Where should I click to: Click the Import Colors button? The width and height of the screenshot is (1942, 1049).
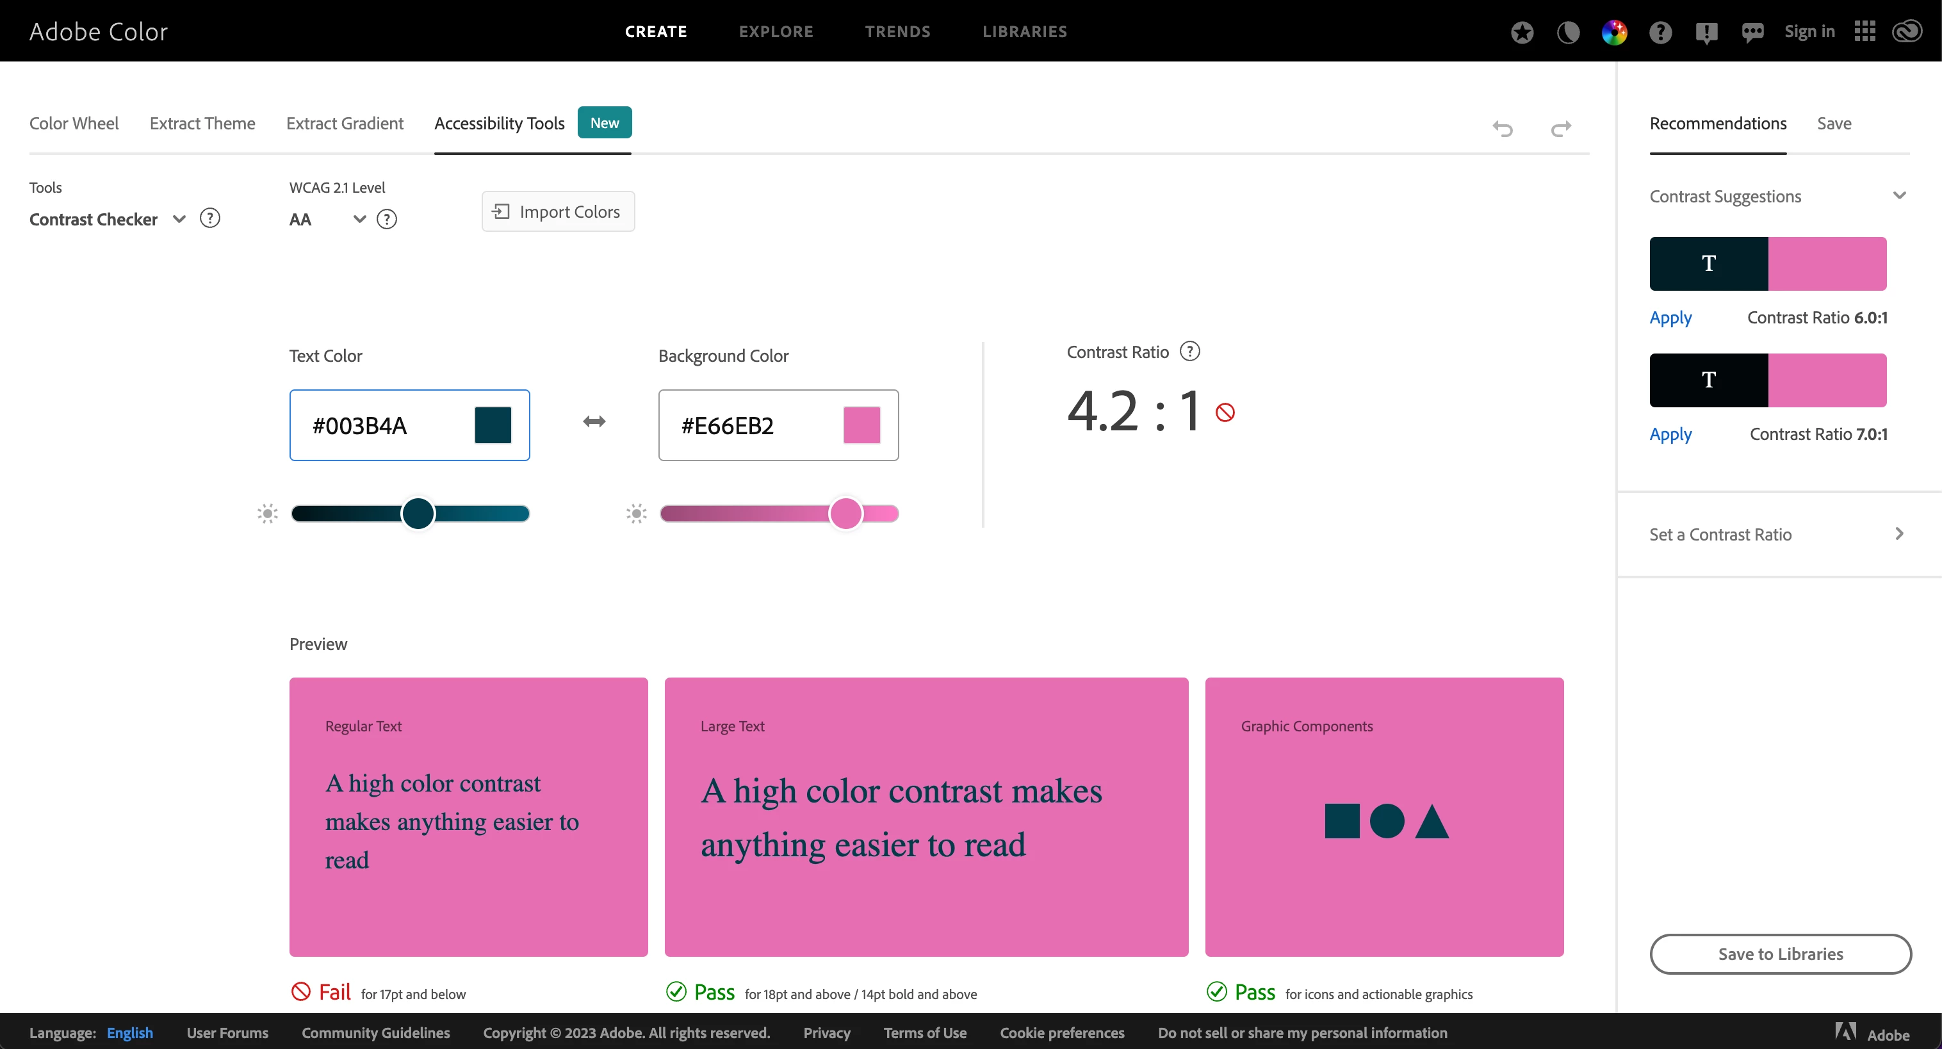(558, 212)
